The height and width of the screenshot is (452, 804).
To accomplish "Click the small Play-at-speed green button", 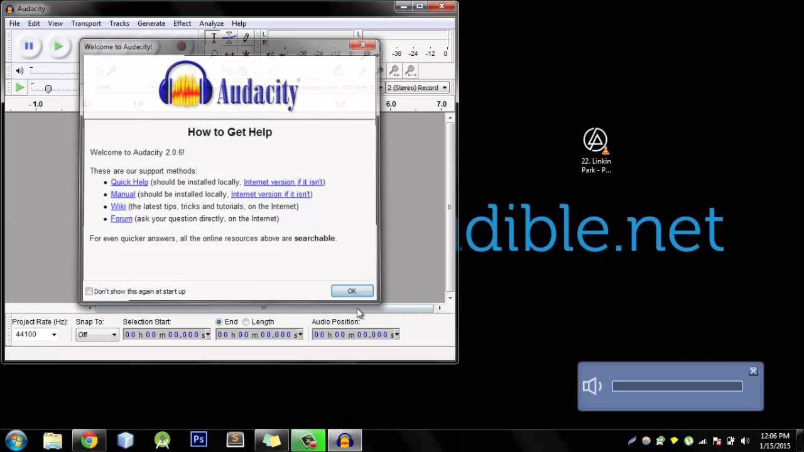I will [19, 88].
